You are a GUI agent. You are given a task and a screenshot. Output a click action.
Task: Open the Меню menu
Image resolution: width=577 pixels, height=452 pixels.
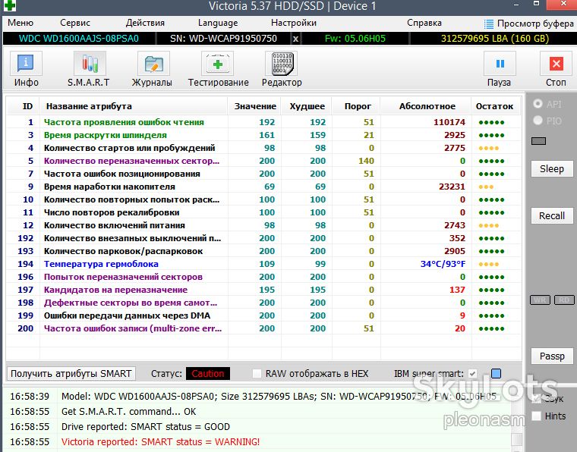pos(20,23)
